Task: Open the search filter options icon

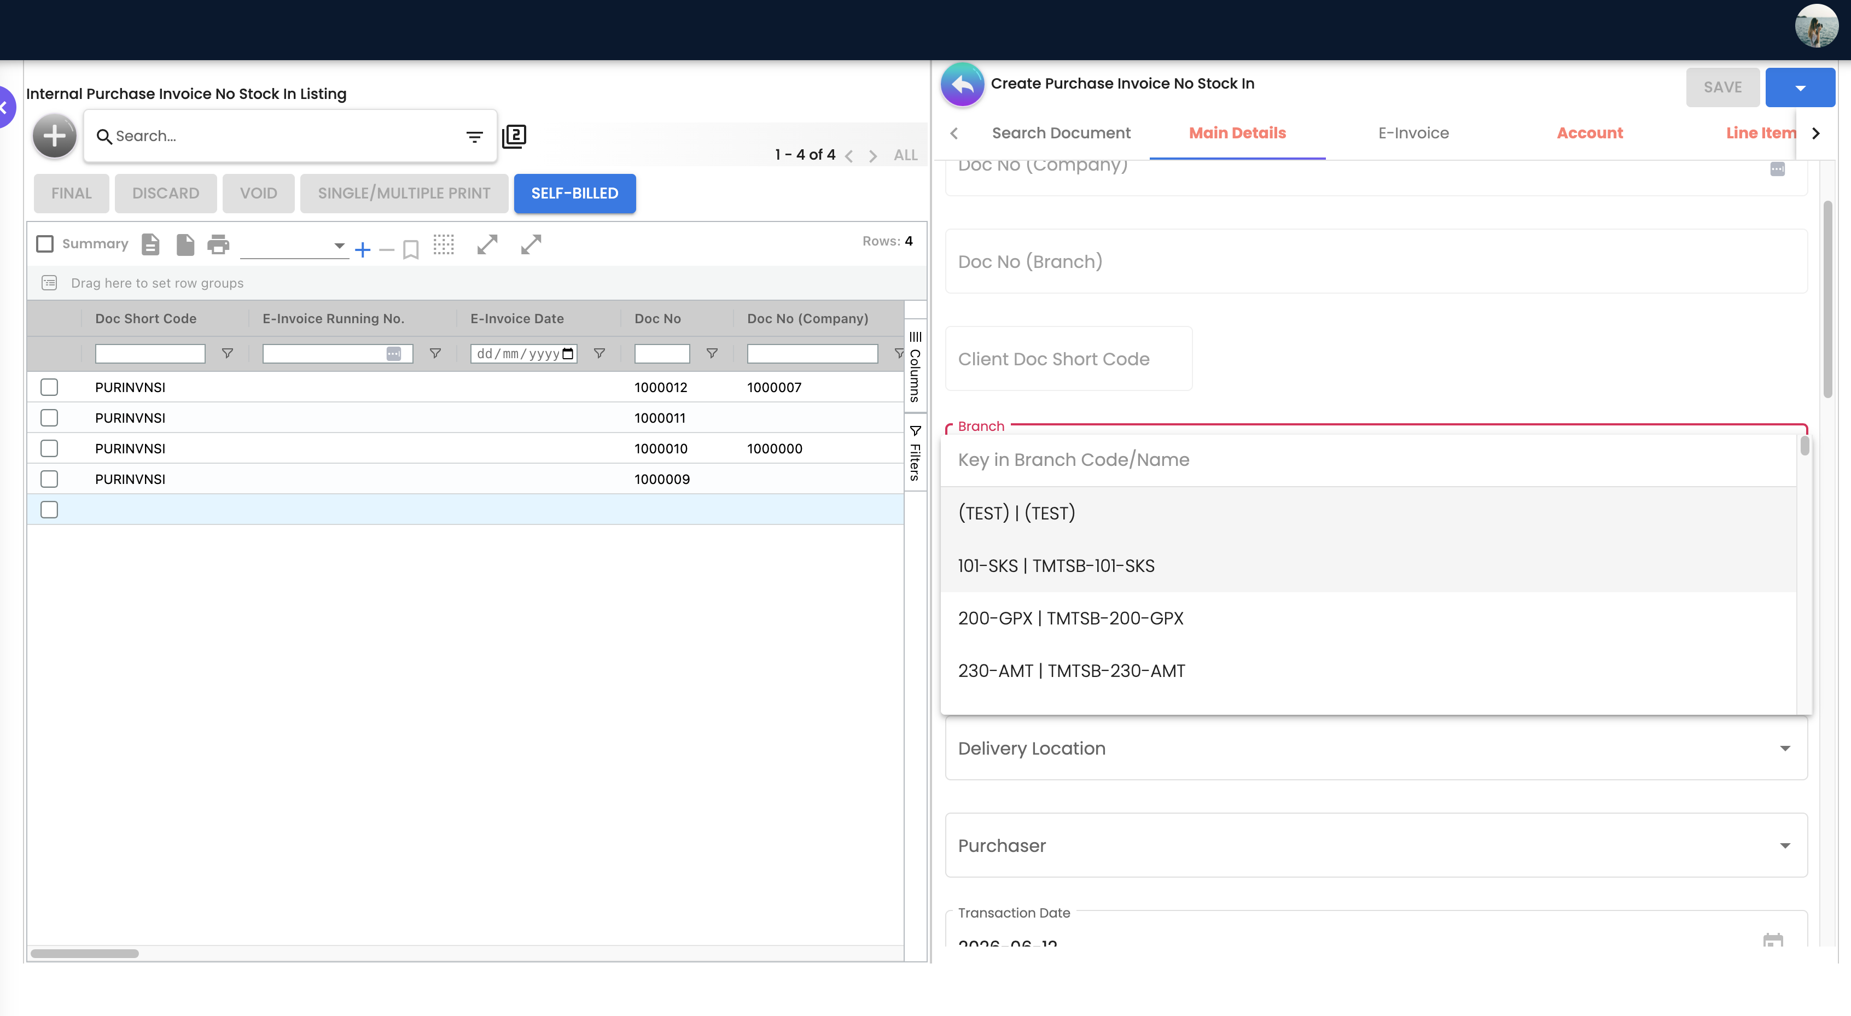Action: (x=474, y=137)
